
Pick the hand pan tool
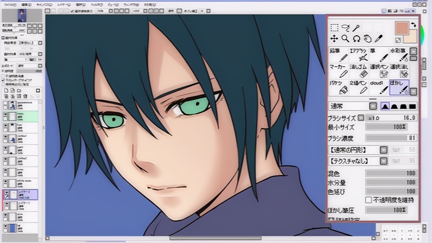pyautogui.click(x=367, y=38)
